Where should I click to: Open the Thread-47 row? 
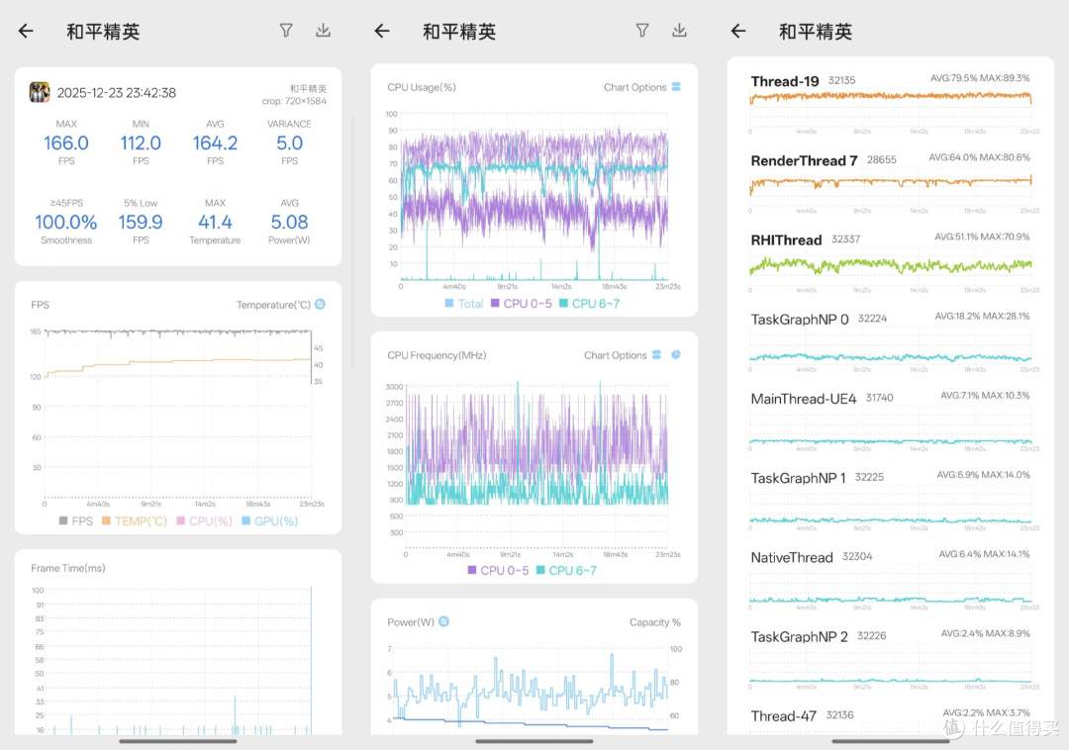pyautogui.click(x=891, y=718)
